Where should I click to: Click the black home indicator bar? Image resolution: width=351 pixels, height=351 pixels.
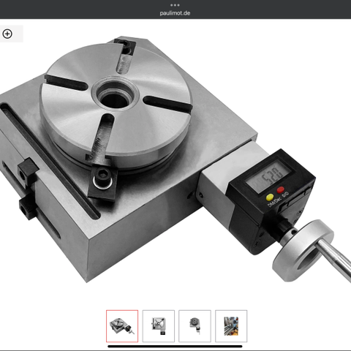point(175,346)
